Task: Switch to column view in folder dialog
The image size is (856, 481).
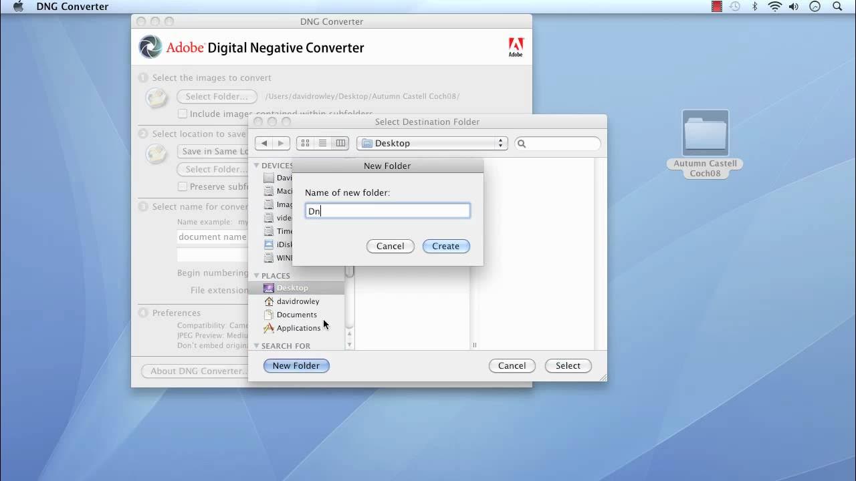Action: pyautogui.click(x=340, y=143)
